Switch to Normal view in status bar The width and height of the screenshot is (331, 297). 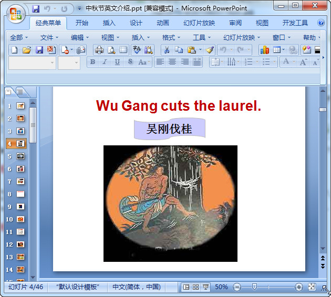coord(186,287)
